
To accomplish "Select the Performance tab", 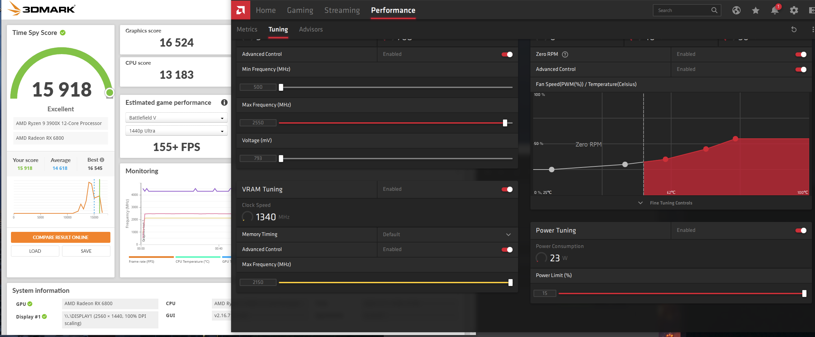I will point(393,10).
